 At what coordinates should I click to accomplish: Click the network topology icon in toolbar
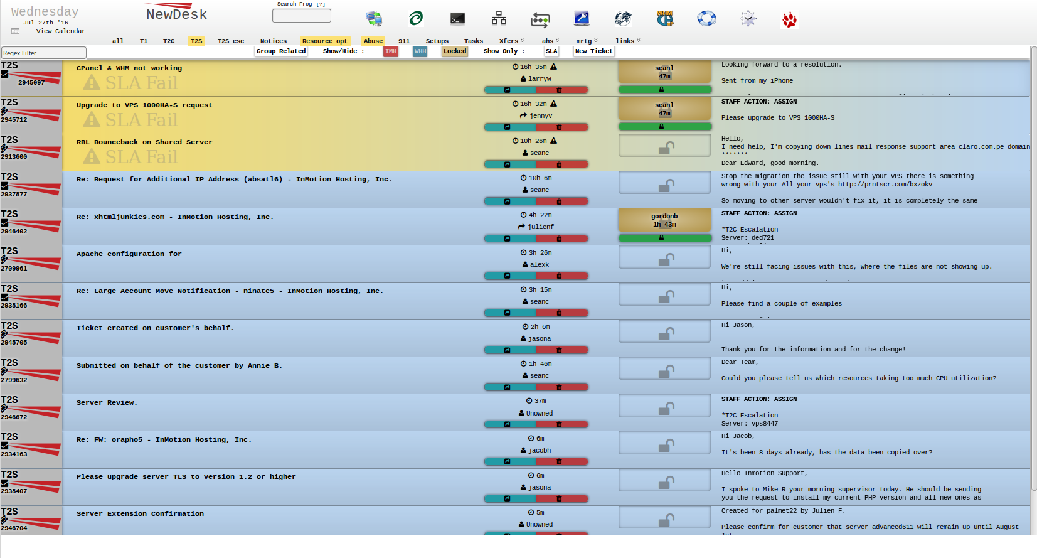pyautogui.click(x=499, y=19)
